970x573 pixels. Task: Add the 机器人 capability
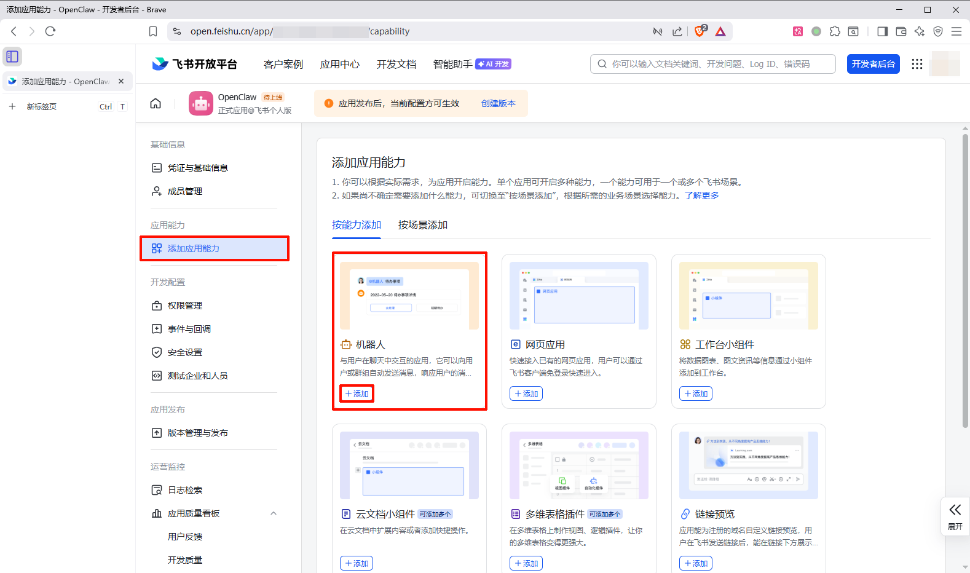(x=357, y=393)
